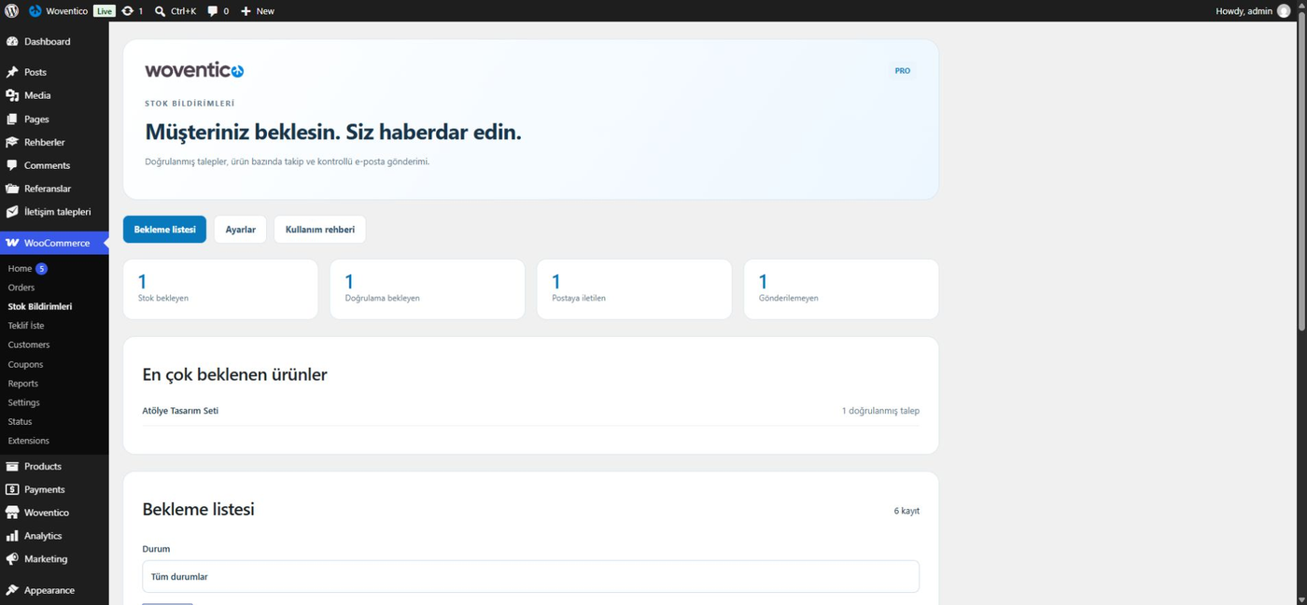Expand the Tüm durumlar status dropdown
The width and height of the screenshot is (1307, 605).
[530, 576]
